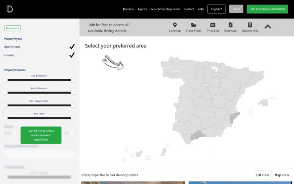This screenshot has height=184, width=294.
Task: Open the Location pin icon
Action: click(x=175, y=25)
